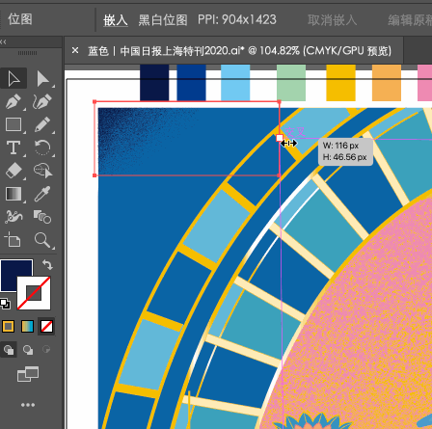Click the mint green swatch rectangle
The image size is (432, 429).
point(291,83)
